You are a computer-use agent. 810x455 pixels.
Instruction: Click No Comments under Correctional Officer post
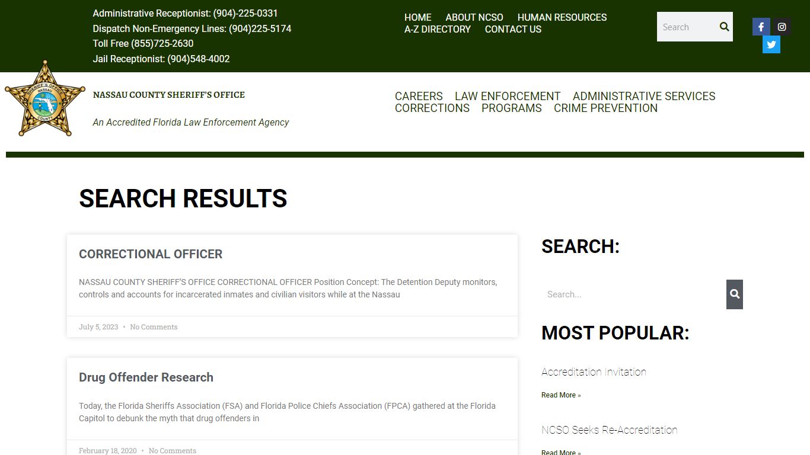point(154,327)
